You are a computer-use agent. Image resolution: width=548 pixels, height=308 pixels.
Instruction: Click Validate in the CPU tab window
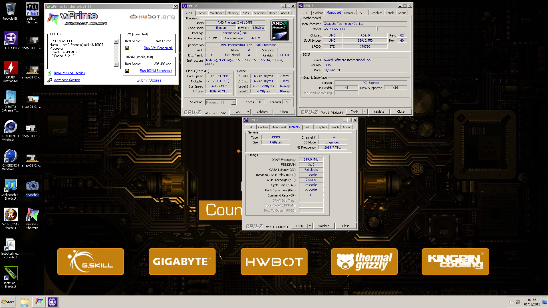262,112
